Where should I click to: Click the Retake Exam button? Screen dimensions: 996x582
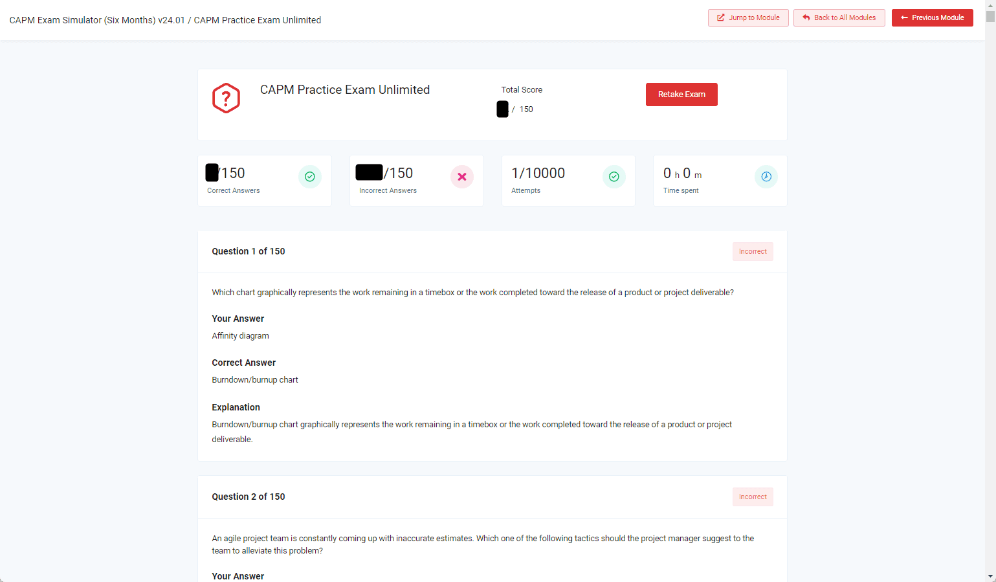[681, 95]
